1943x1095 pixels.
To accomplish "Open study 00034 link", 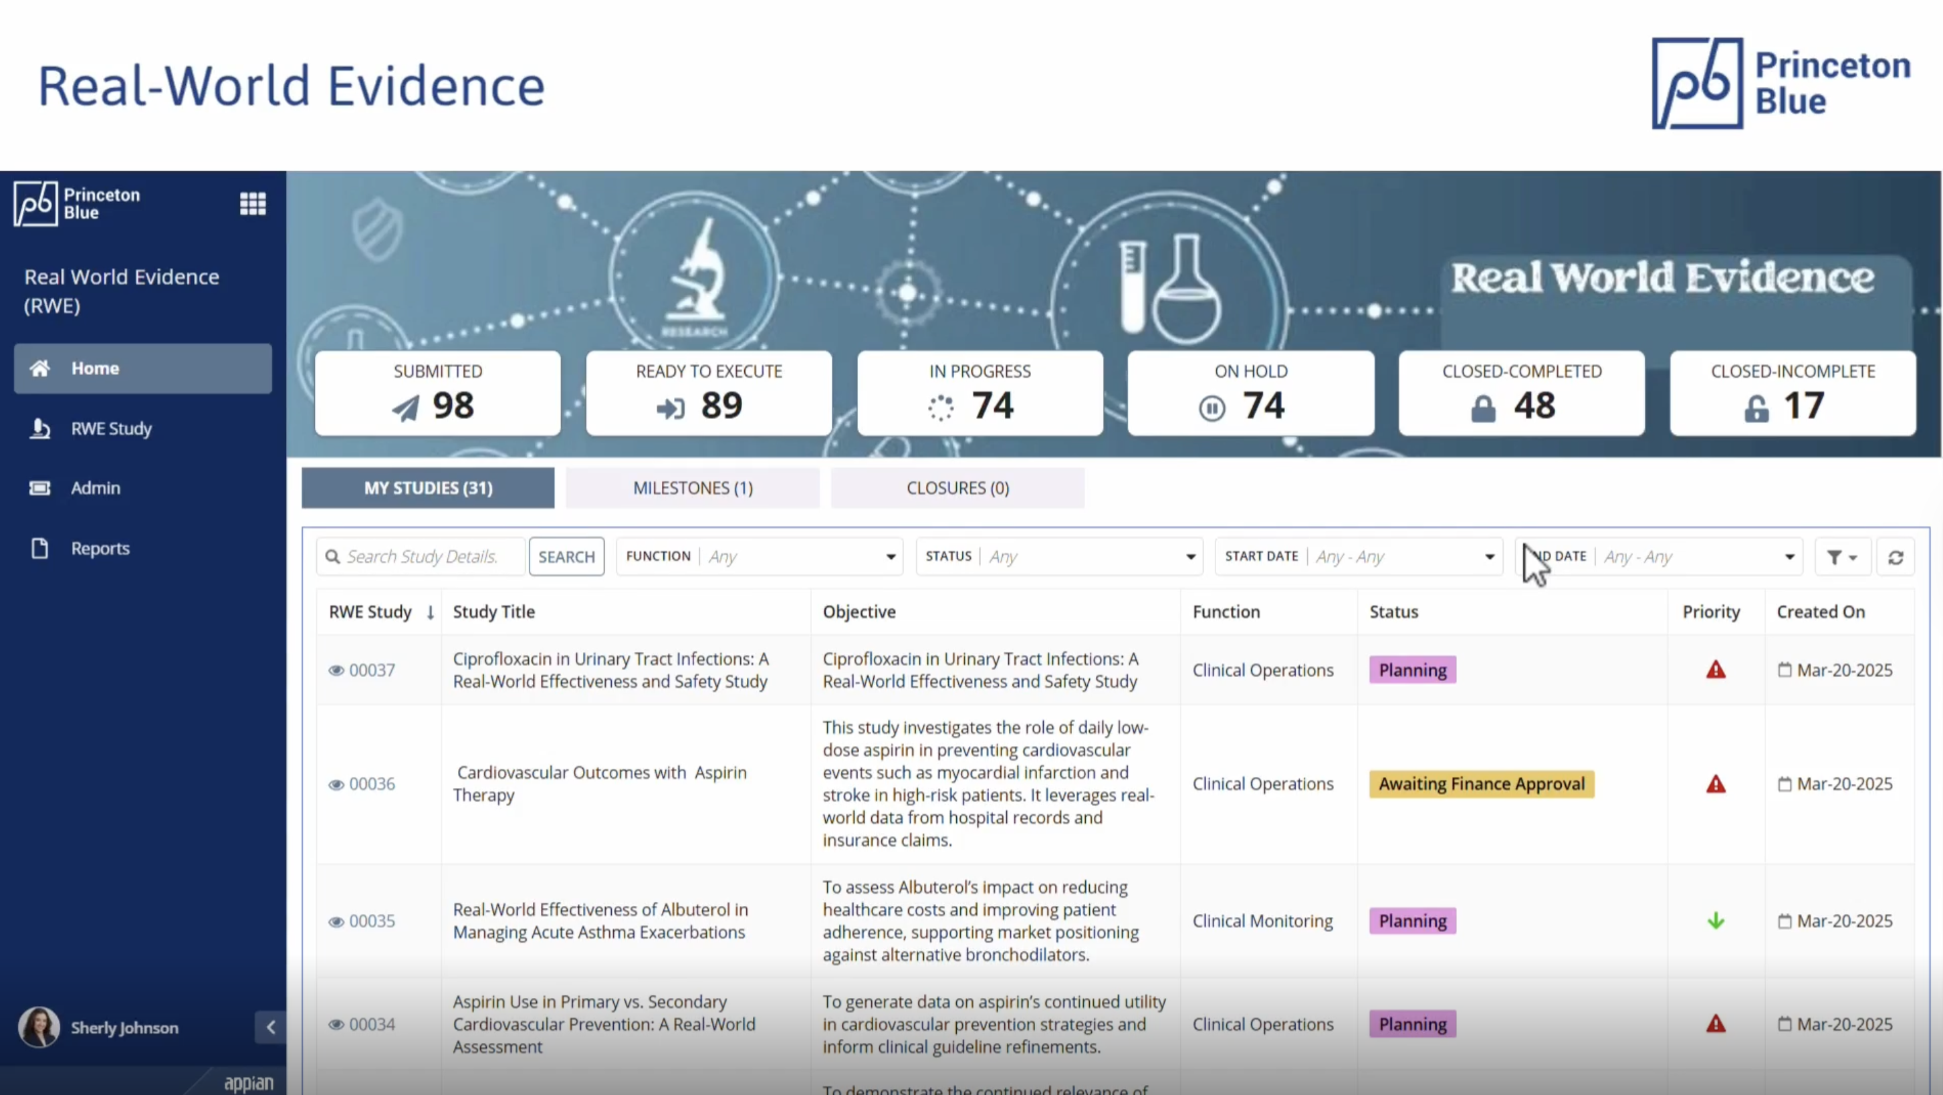I will [x=372, y=1024].
